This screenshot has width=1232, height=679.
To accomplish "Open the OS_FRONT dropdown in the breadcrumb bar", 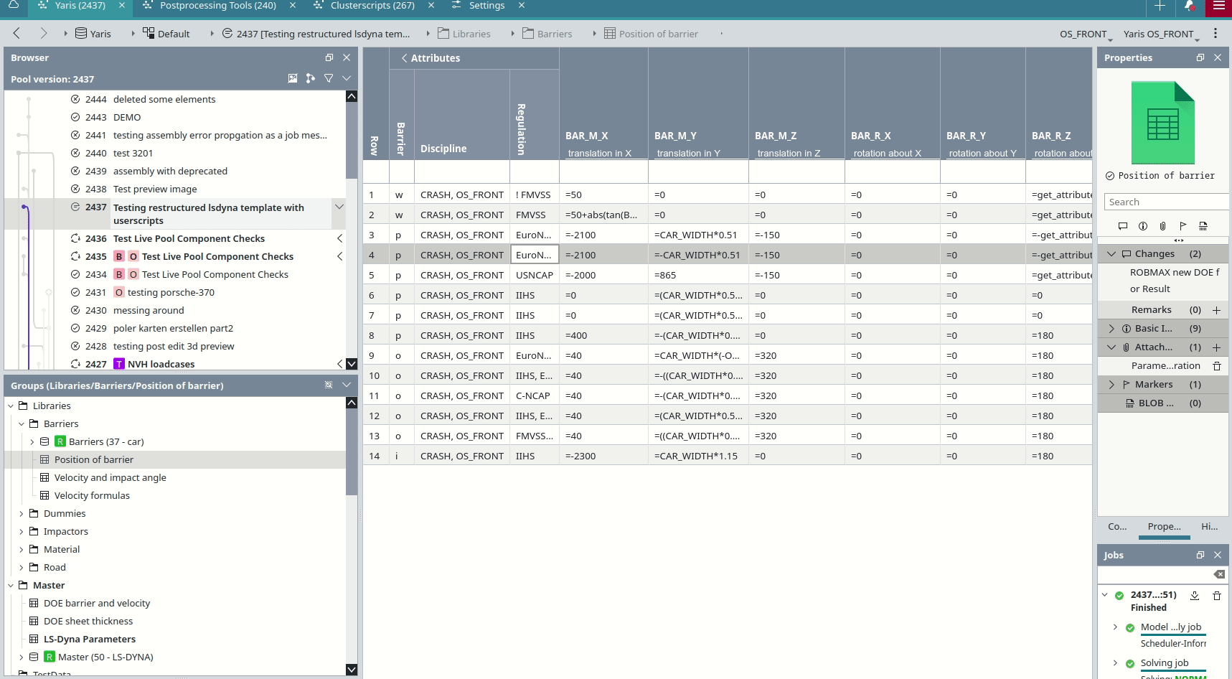I will point(1086,34).
